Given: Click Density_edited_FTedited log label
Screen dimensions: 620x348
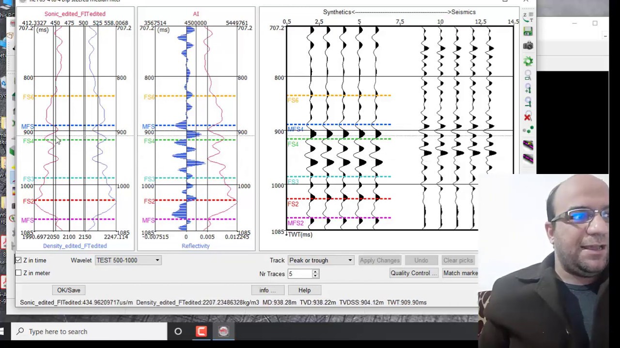Looking at the screenshot, I should (75, 246).
